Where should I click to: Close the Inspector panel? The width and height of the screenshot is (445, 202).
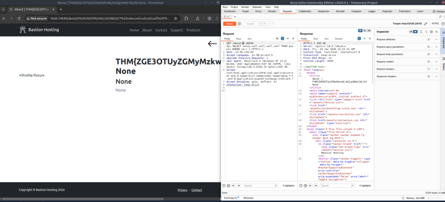pyautogui.click(x=436, y=32)
